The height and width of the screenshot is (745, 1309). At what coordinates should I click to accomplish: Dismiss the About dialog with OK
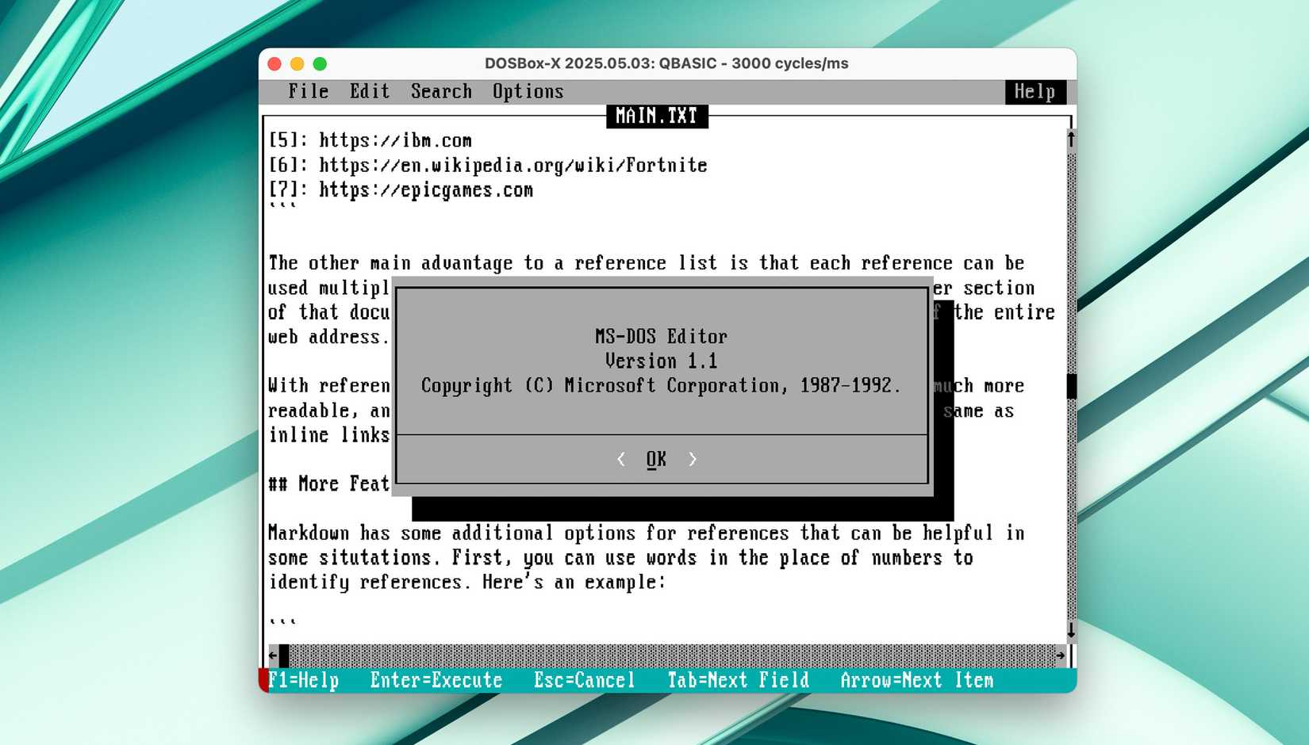point(656,459)
